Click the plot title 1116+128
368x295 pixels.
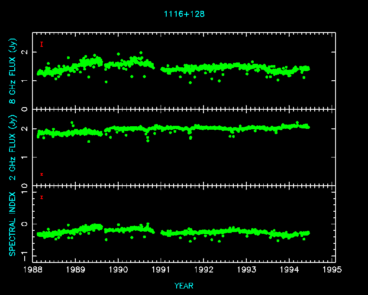pyautogui.click(x=184, y=14)
